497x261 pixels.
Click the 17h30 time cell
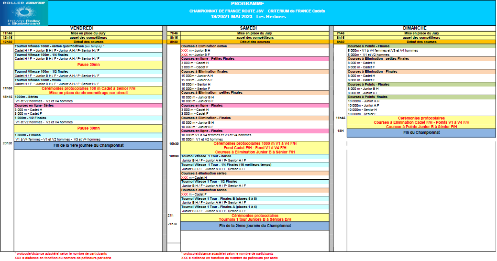(x=7, y=88)
